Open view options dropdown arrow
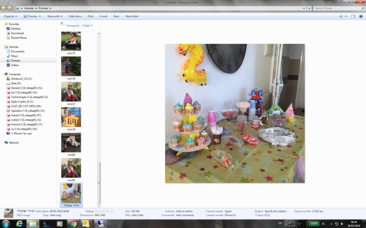The image size is (366, 228). coord(346,16)
